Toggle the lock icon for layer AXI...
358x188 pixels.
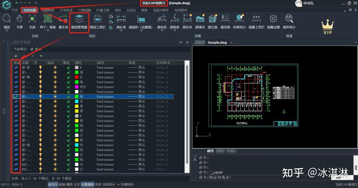69,169
